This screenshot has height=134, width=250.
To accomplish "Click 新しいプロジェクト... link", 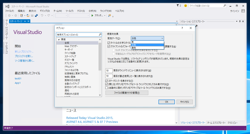I will [x=24, y=52].
